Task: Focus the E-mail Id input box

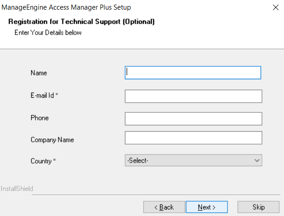Action: [193, 96]
